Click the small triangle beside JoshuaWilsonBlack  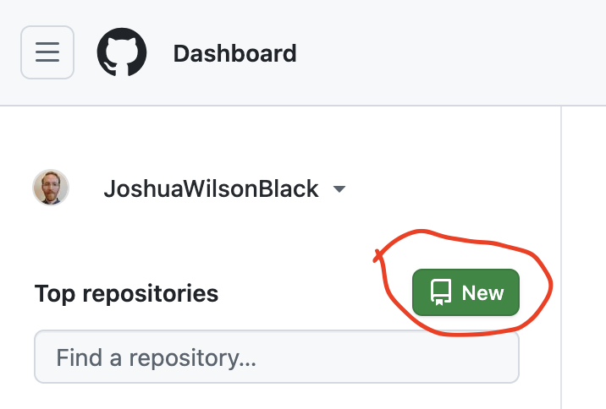pos(339,189)
